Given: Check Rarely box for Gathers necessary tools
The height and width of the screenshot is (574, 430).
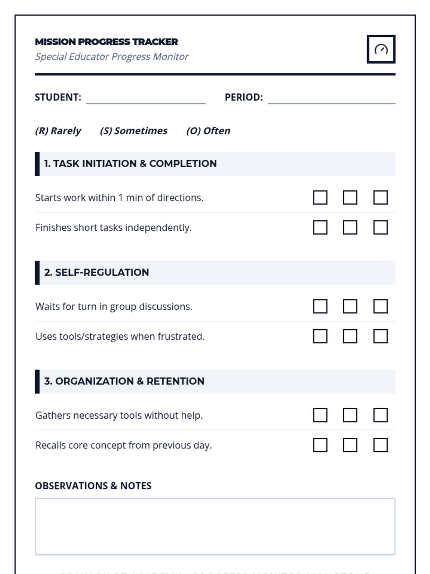Looking at the screenshot, I should (320, 415).
